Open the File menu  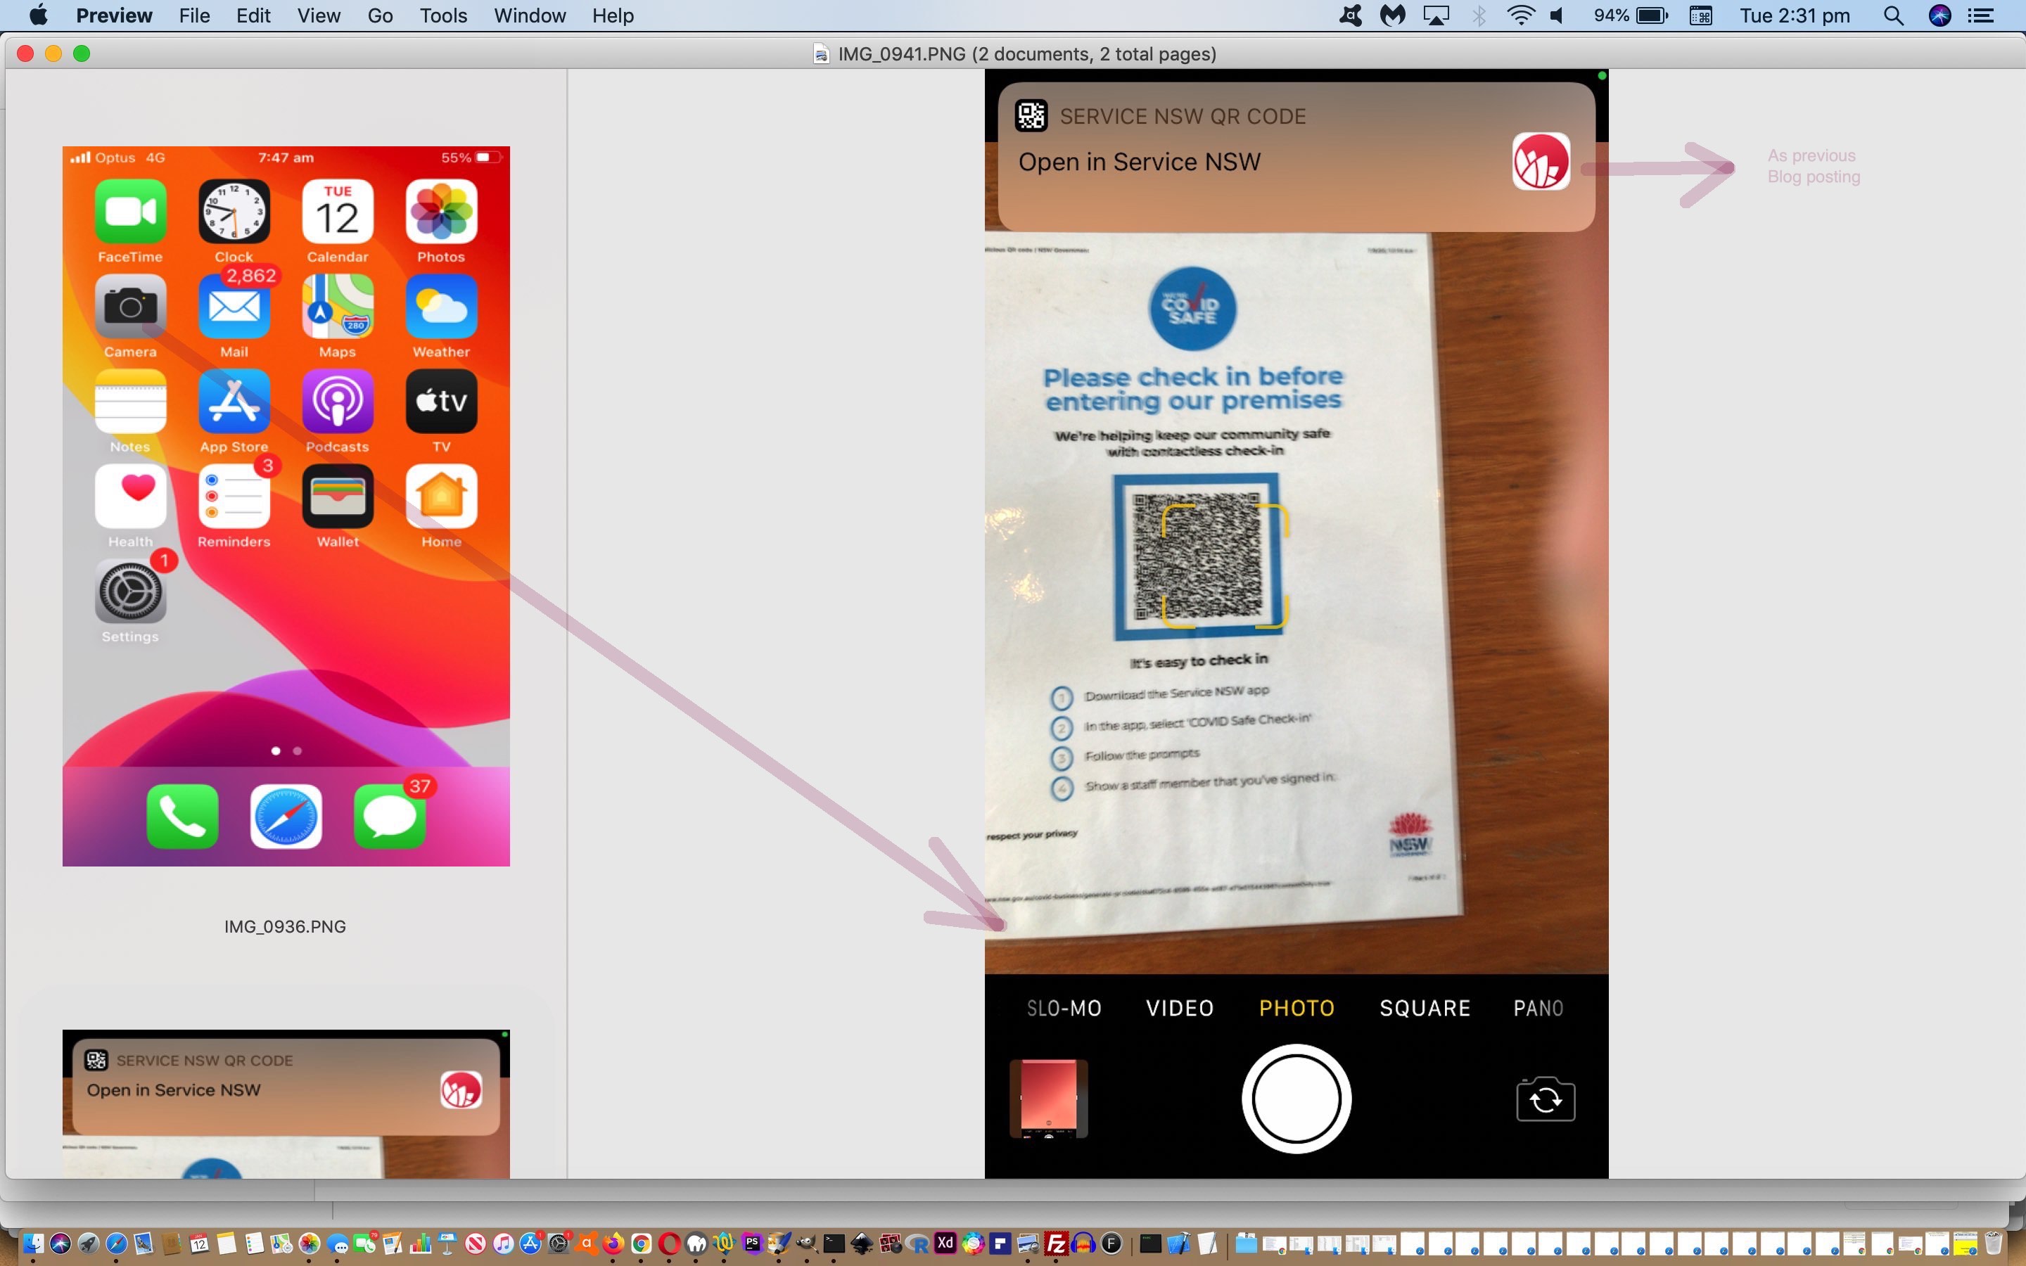point(194,15)
